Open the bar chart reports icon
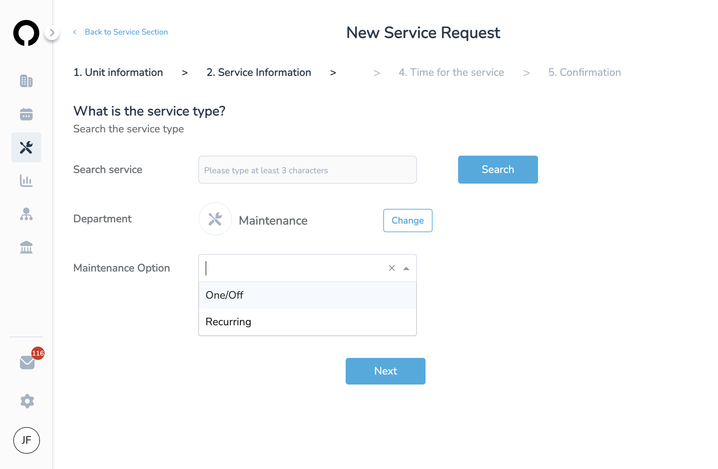Screen dimensions: 718x469 (26, 181)
